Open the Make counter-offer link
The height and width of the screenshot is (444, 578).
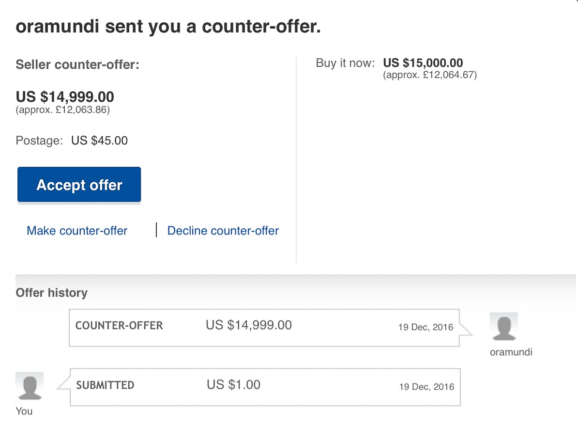tap(77, 231)
